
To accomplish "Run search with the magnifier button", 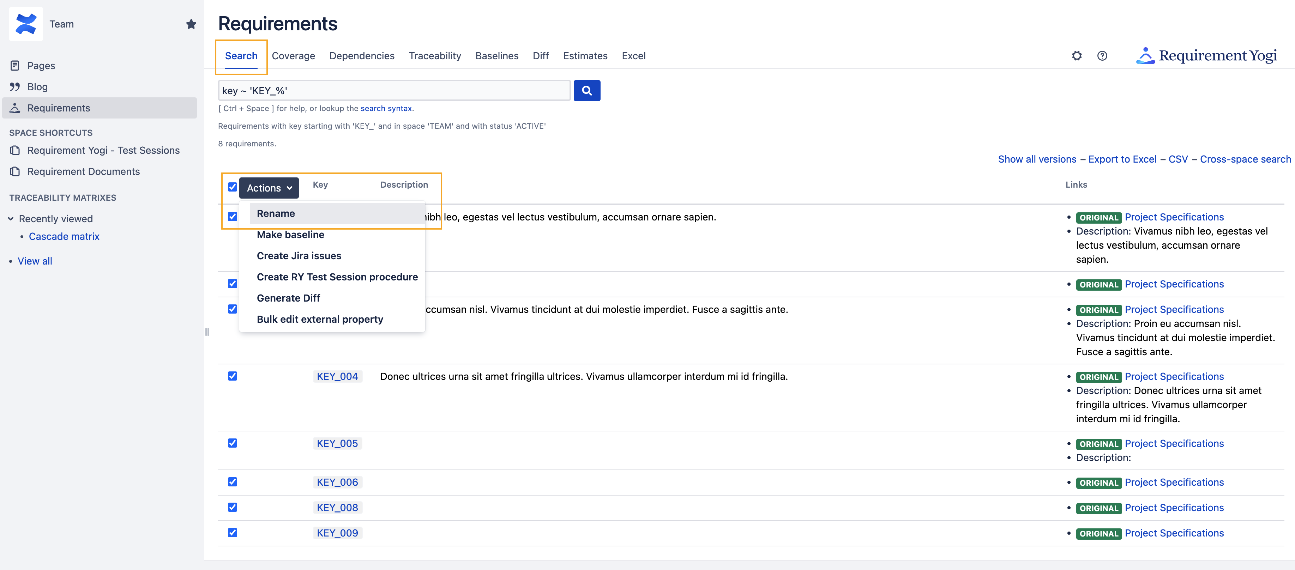I will tap(587, 91).
